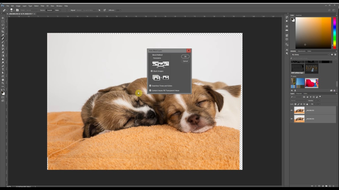
Task: Add content to library plus icon
Action: [x=292, y=91]
